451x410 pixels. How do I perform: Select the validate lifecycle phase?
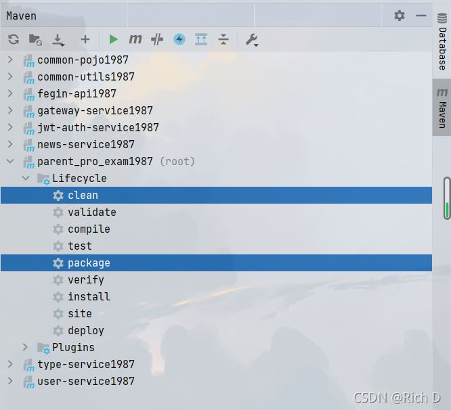[x=216, y=212]
